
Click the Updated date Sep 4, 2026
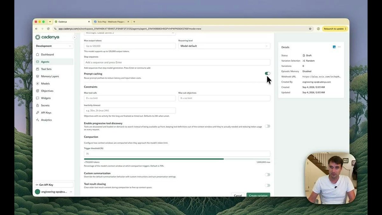click(x=314, y=92)
